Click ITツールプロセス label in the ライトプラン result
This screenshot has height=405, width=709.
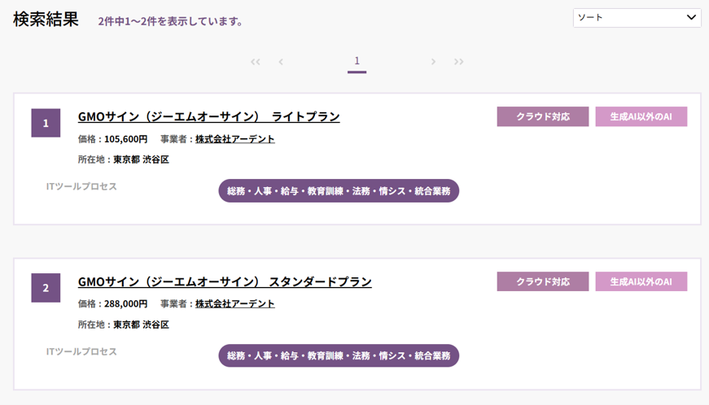point(81,186)
